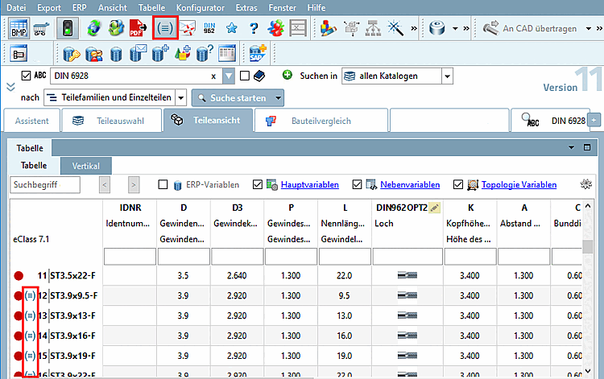Click the gear settings icon in table panel
This screenshot has width=604, height=379.
click(x=586, y=184)
